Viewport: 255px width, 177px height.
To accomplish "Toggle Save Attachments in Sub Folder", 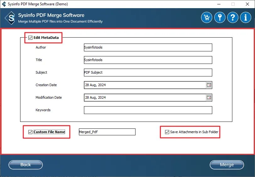I will 167,132.
